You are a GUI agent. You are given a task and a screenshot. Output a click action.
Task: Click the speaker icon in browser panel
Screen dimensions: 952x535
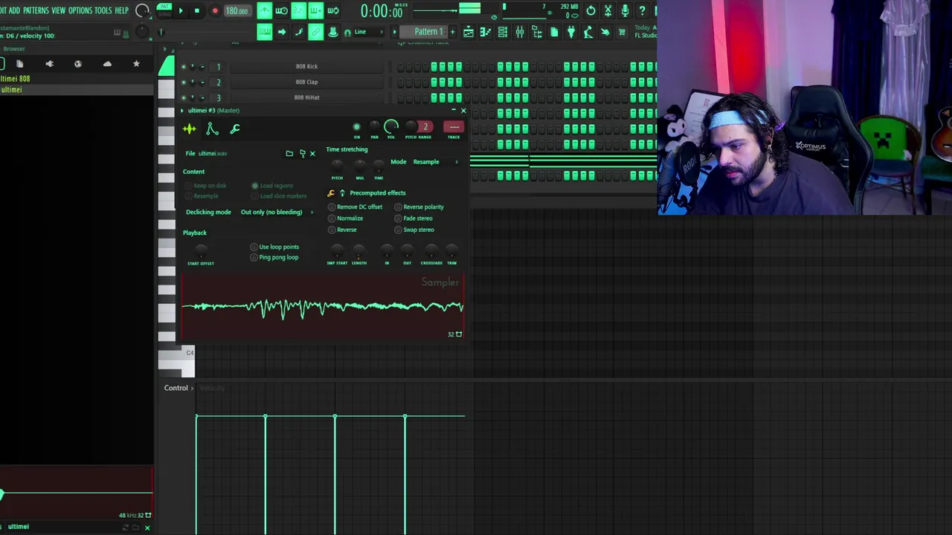pos(49,64)
